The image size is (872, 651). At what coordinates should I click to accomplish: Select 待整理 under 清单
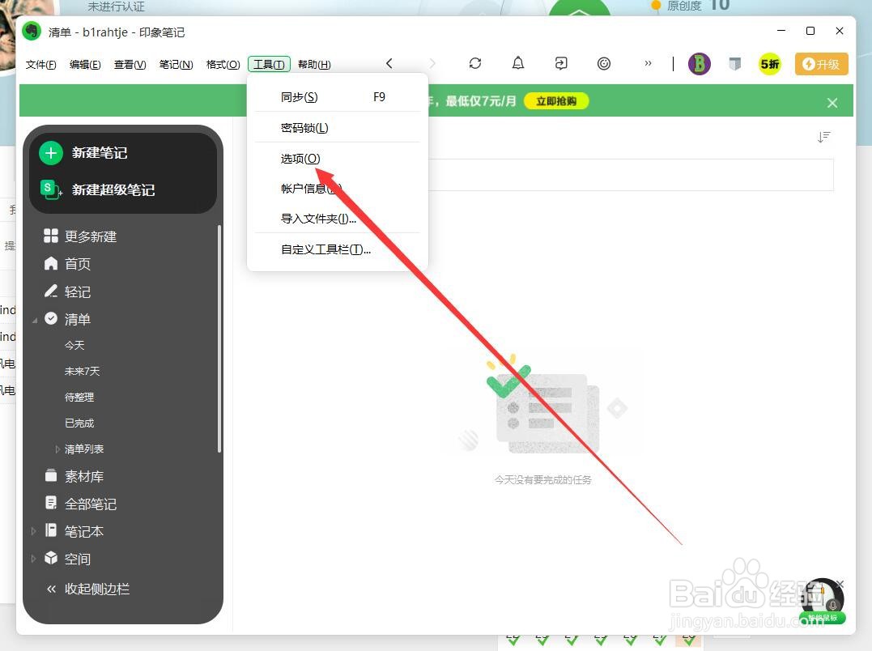coord(79,397)
